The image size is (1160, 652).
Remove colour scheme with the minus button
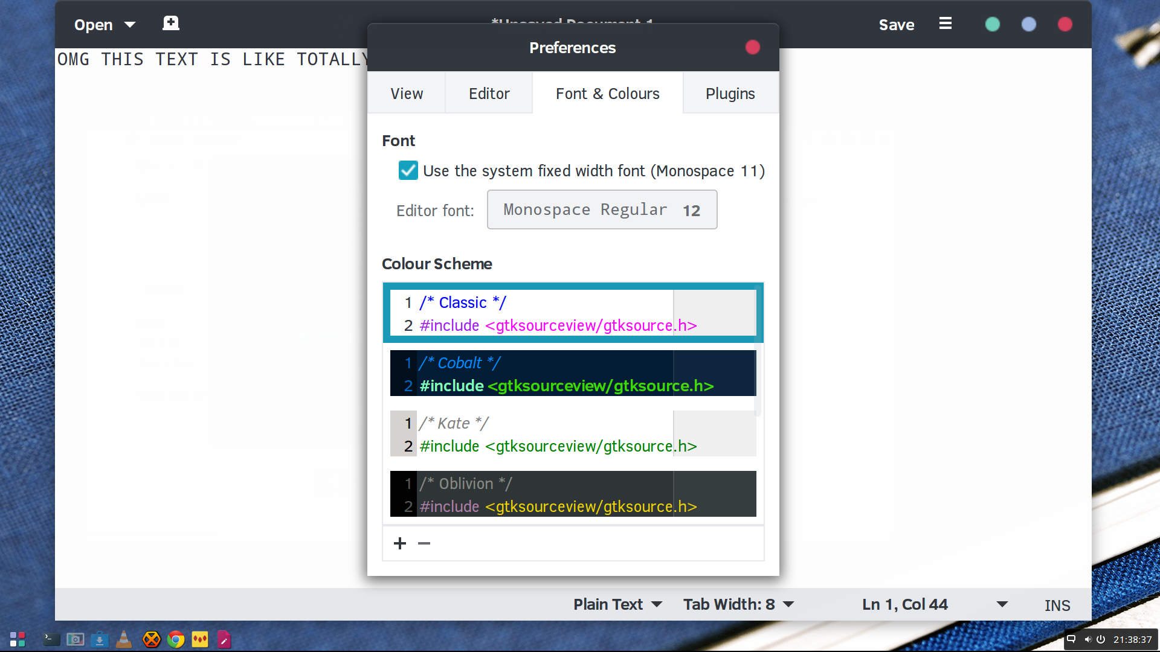(x=424, y=543)
